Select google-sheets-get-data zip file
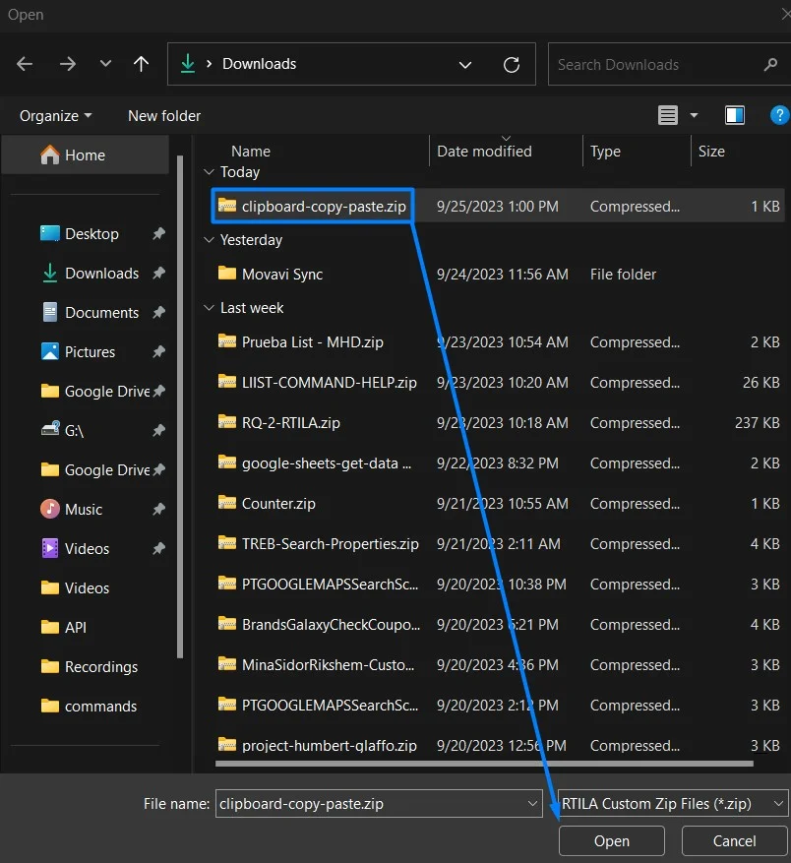This screenshot has height=863, width=791. point(327,463)
